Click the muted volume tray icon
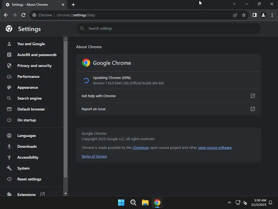Viewport: 278px width, 209px height. (x=245, y=202)
